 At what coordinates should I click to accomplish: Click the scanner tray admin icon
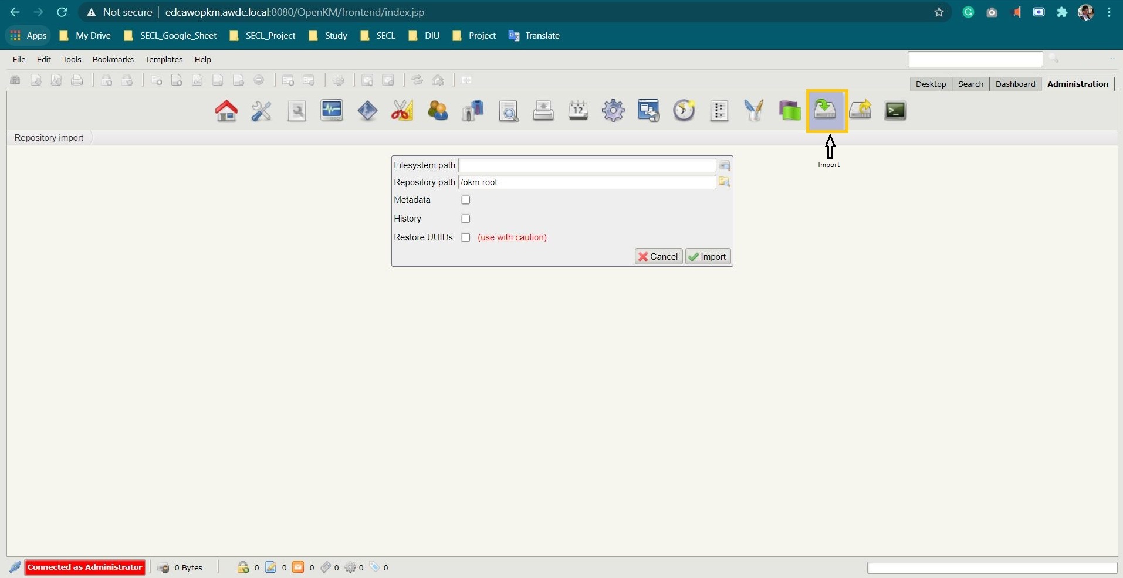(x=543, y=111)
